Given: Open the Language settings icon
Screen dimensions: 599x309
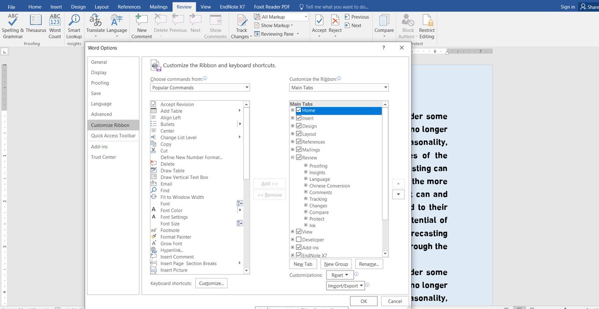Looking at the screenshot, I should point(117,26).
